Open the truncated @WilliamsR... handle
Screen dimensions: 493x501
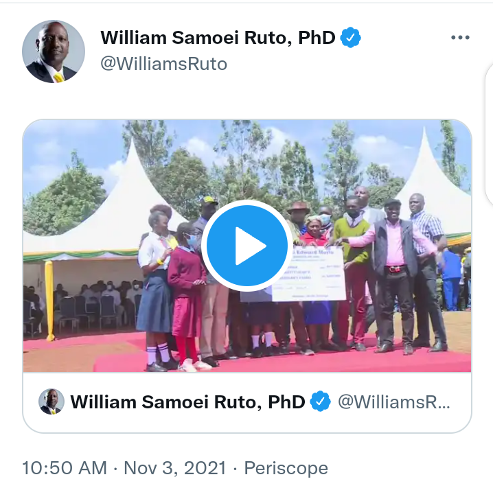tap(394, 402)
